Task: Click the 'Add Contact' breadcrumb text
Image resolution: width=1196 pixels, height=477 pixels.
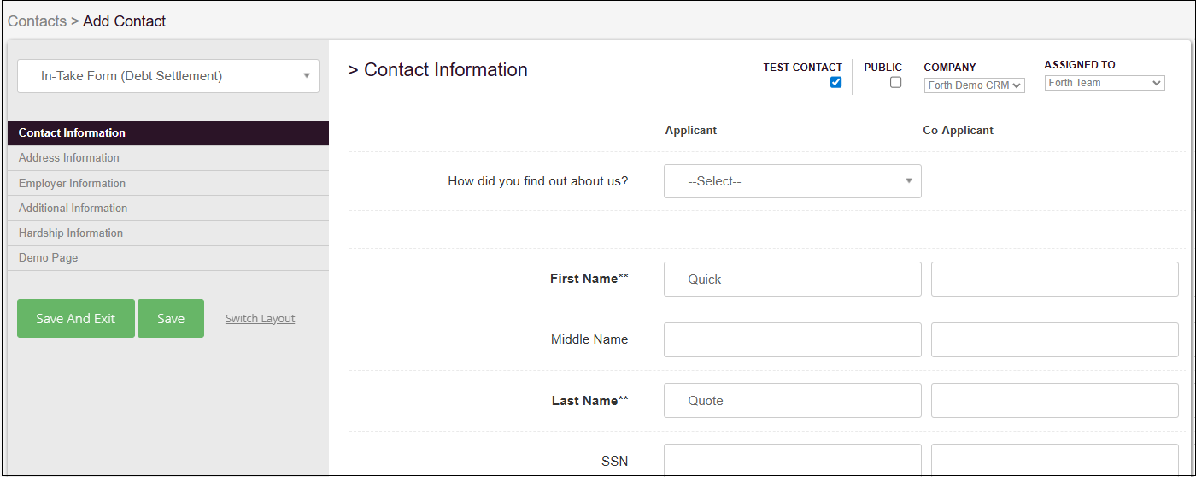Action: [x=125, y=21]
